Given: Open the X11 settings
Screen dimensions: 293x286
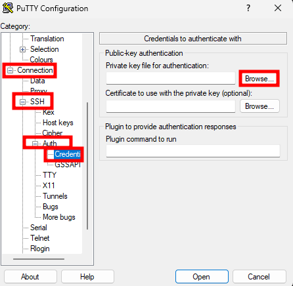Looking at the screenshot, I should tap(49, 186).
